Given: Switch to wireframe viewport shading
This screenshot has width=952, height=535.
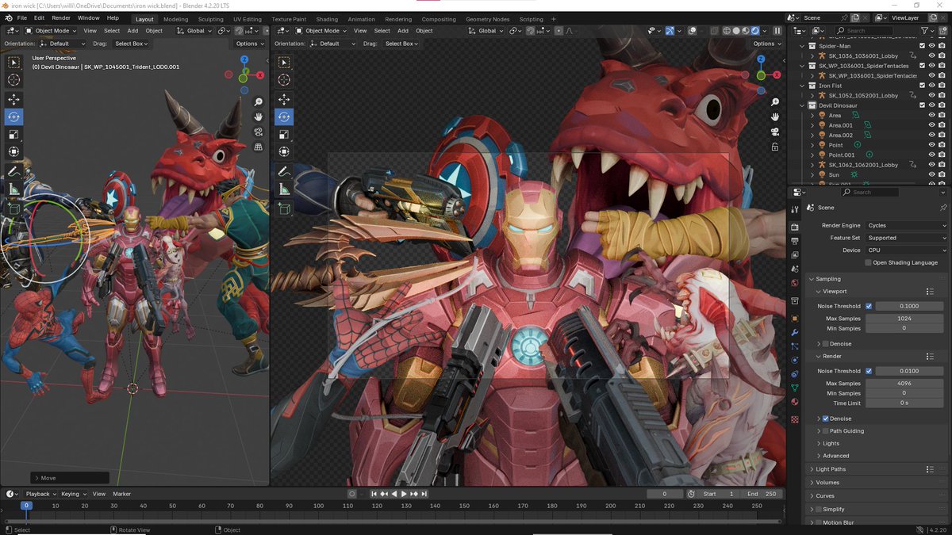Looking at the screenshot, I should pyautogui.click(x=726, y=31).
